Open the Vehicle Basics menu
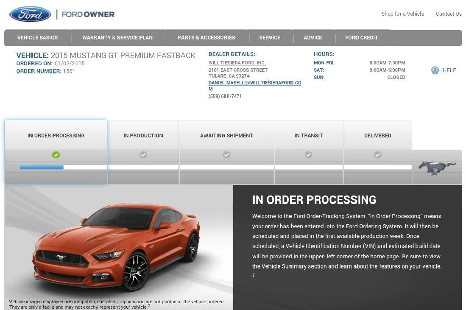 point(37,38)
